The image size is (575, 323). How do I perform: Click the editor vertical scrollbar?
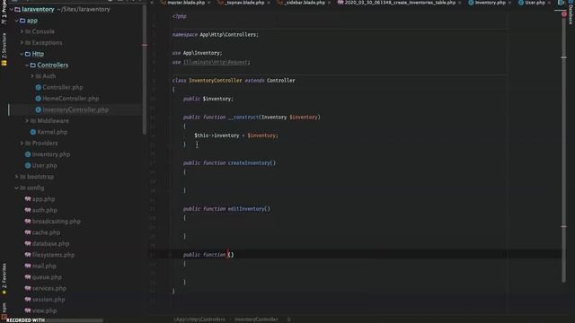(564, 150)
